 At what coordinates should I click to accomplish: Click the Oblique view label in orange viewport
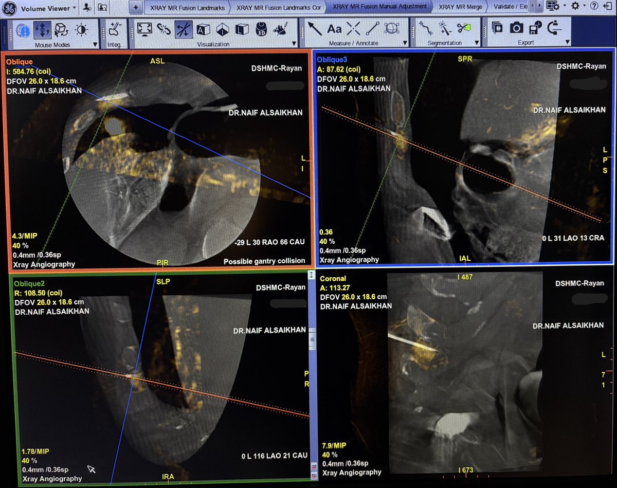[20, 62]
